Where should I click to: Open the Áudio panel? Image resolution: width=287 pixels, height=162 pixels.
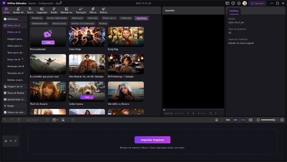[x=54, y=10]
